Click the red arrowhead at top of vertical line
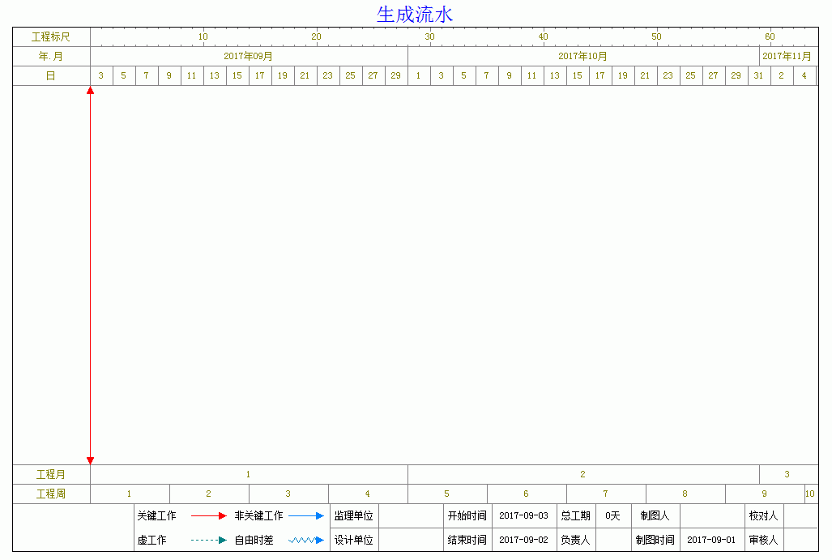The height and width of the screenshot is (560, 832). tap(90, 91)
